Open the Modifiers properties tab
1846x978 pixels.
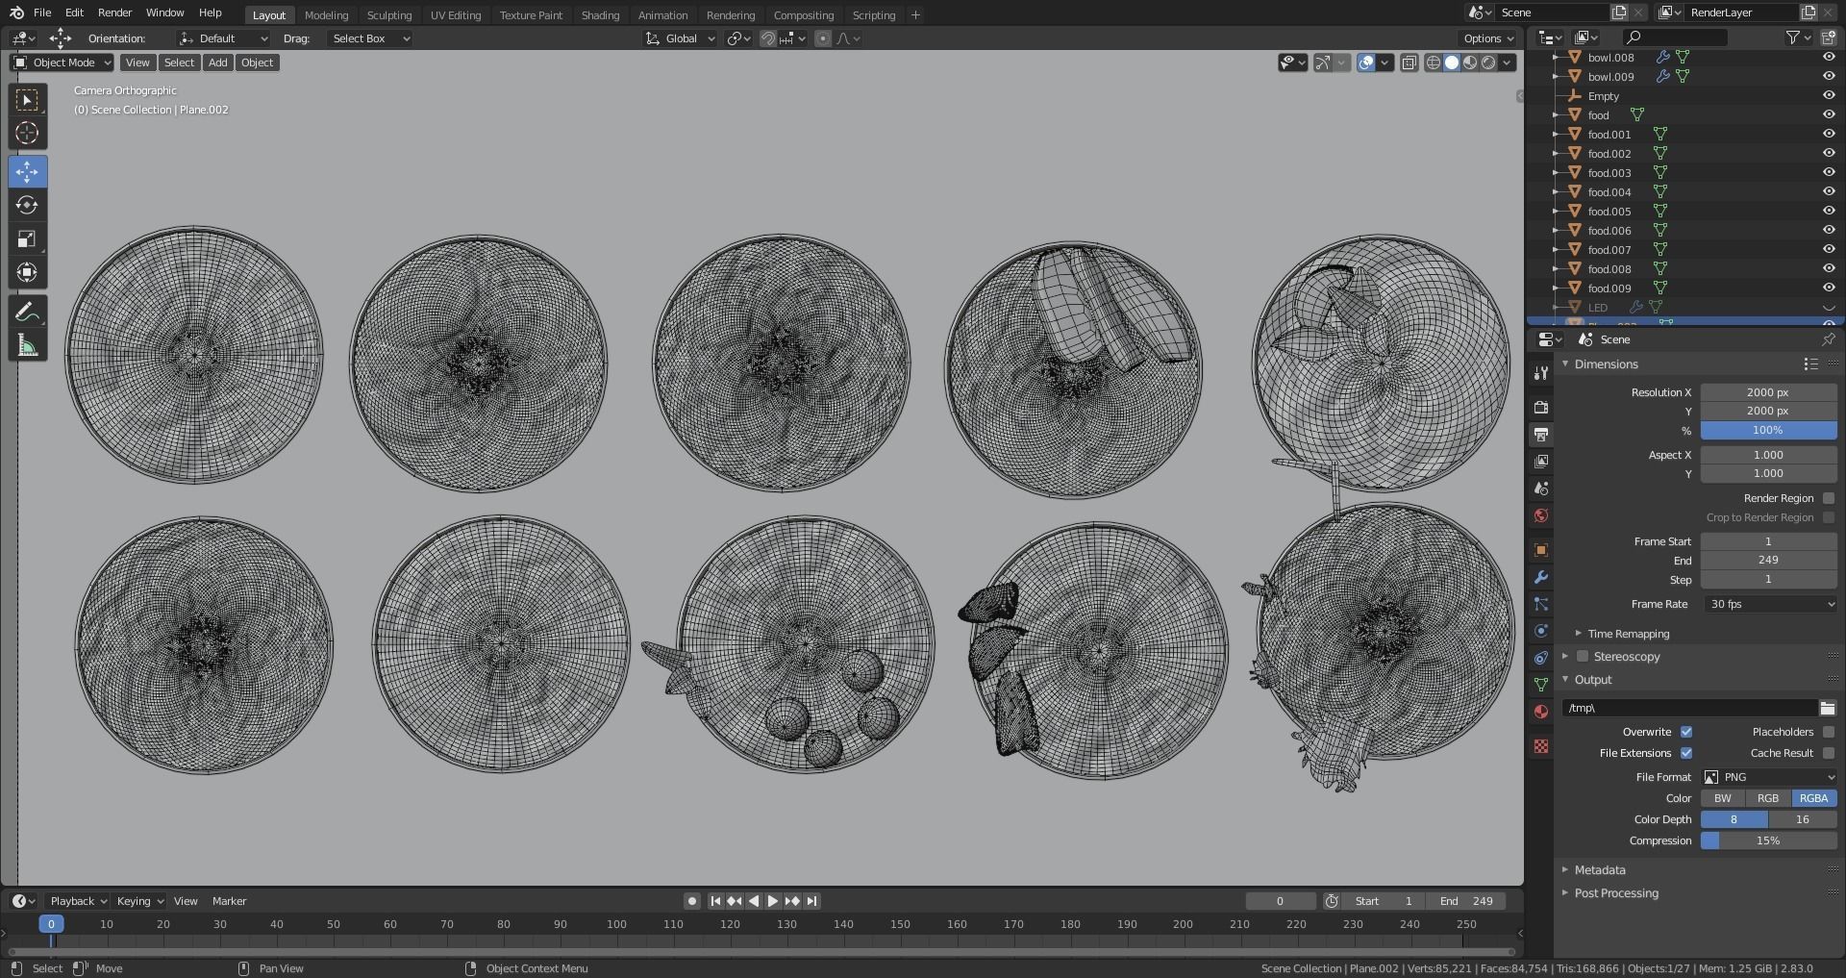(x=1541, y=577)
